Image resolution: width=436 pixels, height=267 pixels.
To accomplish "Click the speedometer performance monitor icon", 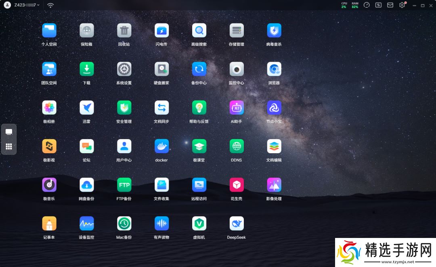I will click(367, 5).
